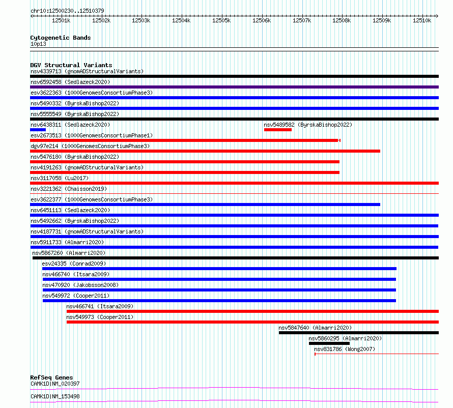Click the chr10:12500230..12510379 coordinate text
Screen dimensions: 453x408
point(67,11)
